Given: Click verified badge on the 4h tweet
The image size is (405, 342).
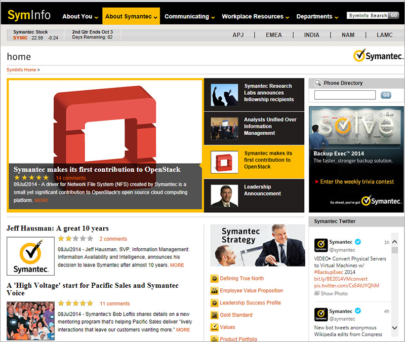Looking at the screenshot, I should tap(358, 311).
